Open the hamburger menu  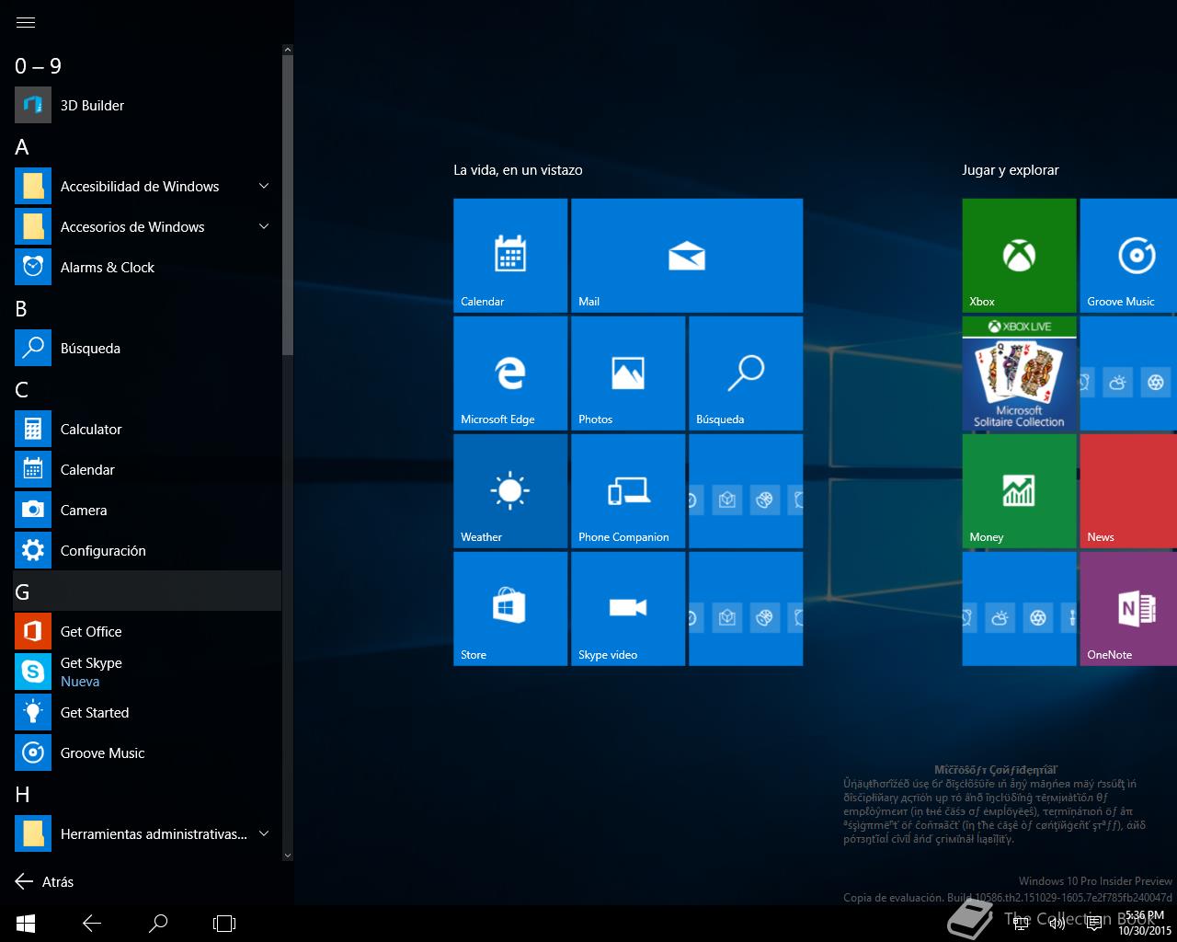(26, 22)
